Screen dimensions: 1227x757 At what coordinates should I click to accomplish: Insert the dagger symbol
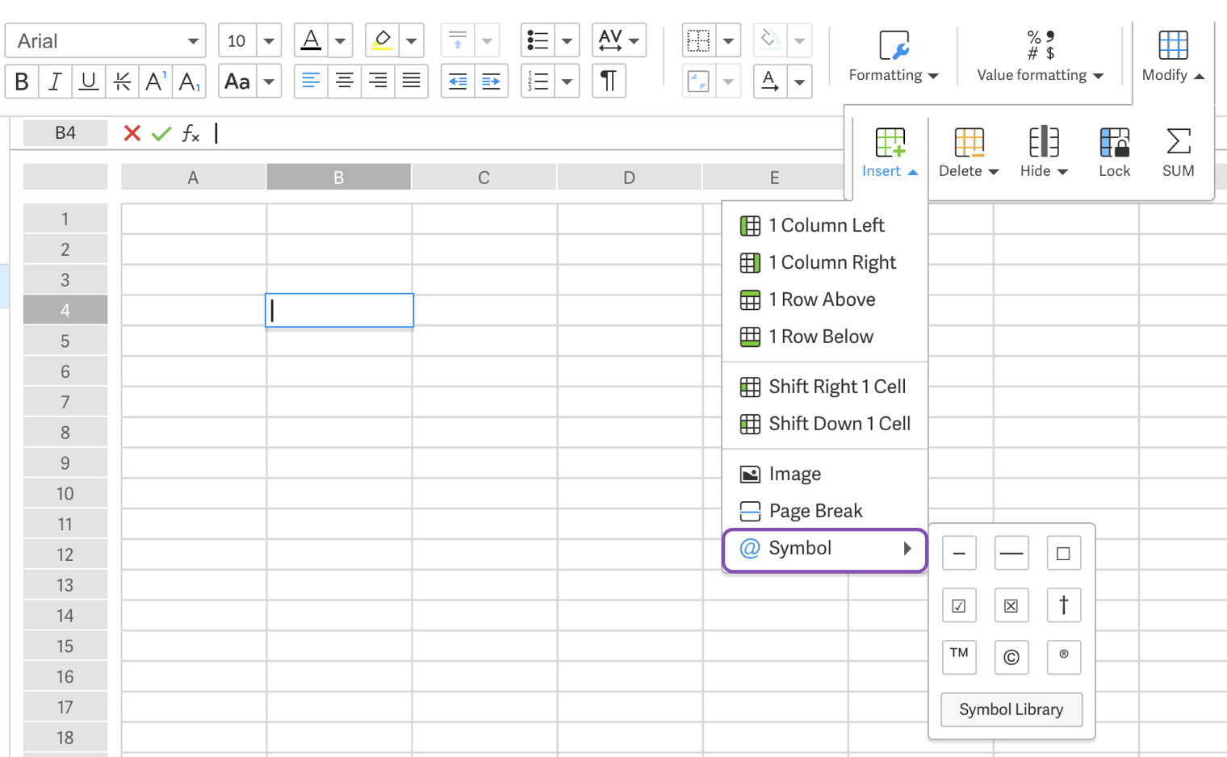point(1063,605)
